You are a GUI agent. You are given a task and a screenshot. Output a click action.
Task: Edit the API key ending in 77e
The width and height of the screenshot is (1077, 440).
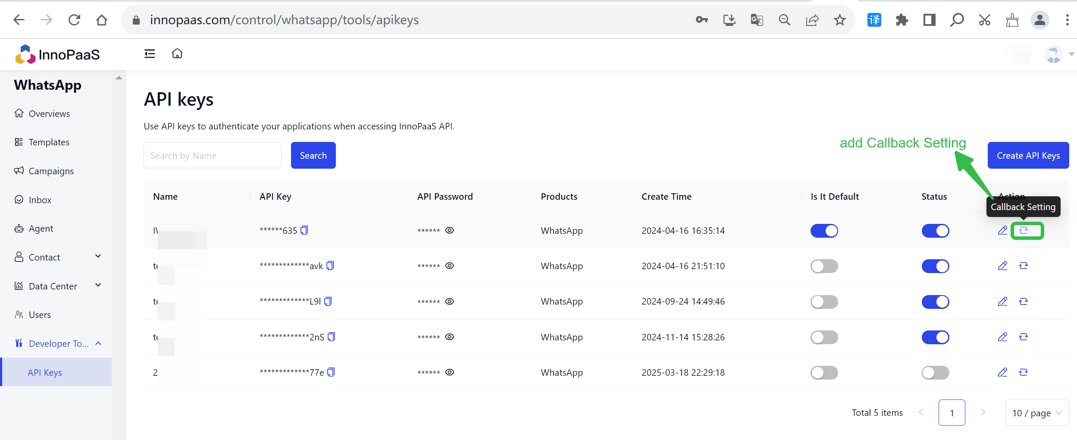click(x=1003, y=372)
